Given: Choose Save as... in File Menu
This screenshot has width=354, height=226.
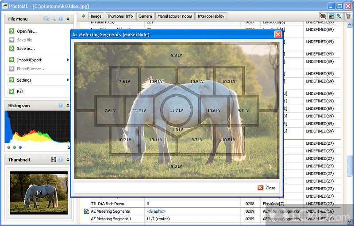Looking at the screenshot, I should tap(26, 49).
